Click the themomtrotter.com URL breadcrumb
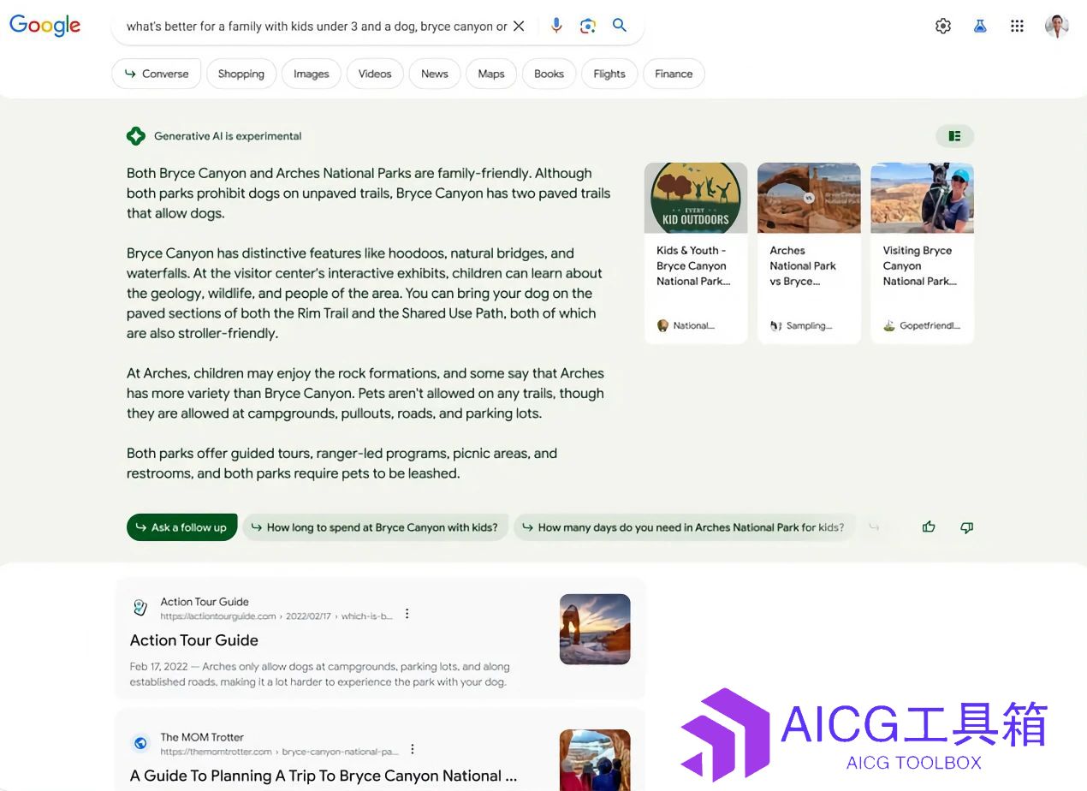This screenshot has width=1087, height=791. (x=280, y=752)
